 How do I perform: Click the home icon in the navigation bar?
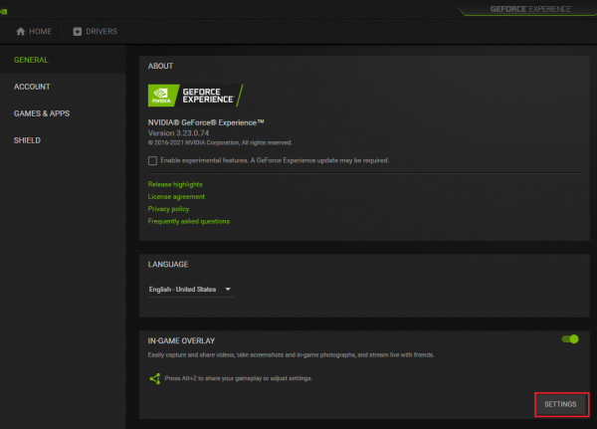21,31
